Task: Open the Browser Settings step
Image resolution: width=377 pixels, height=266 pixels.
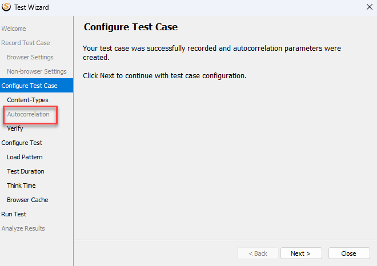Action: click(30, 57)
